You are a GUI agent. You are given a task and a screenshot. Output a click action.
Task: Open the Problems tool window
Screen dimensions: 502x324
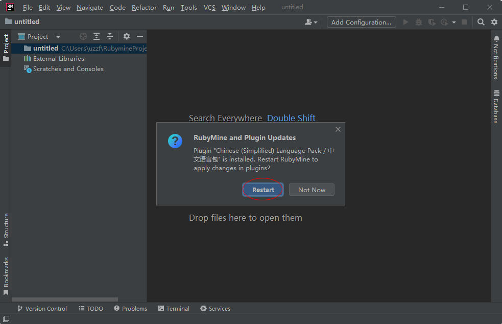tap(131, 309)
